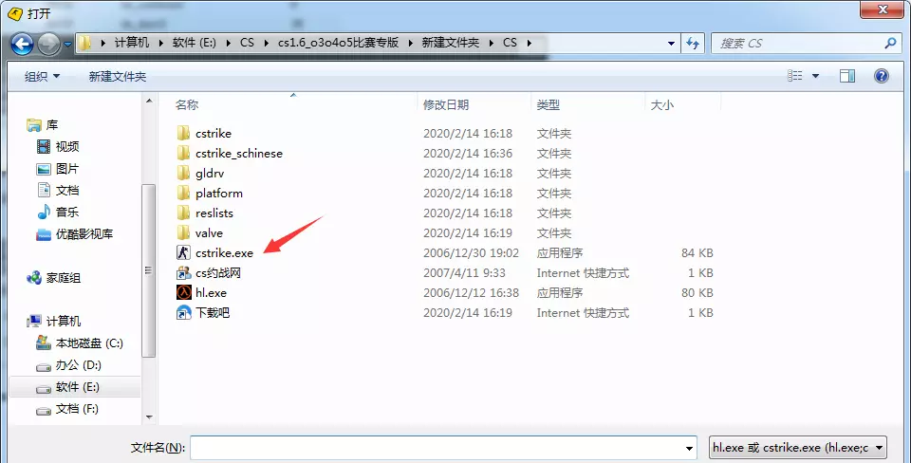Screen dimensions: 911x463
Task: Sort by 修改日期 column header
Action: [x=446, y=104]
